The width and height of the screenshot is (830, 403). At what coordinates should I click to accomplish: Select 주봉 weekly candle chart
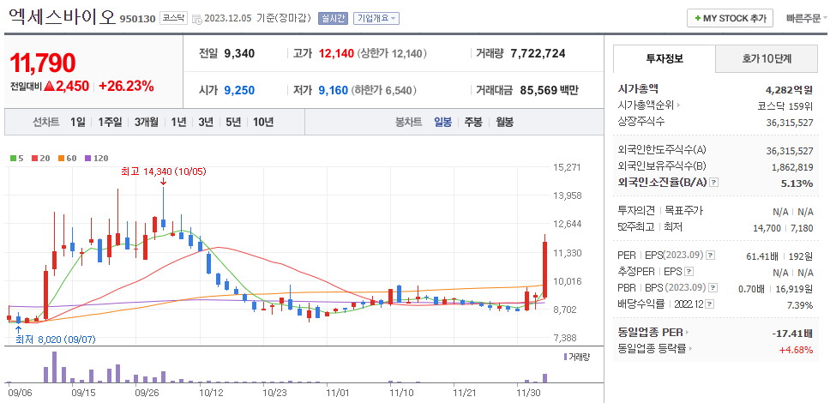473,123
